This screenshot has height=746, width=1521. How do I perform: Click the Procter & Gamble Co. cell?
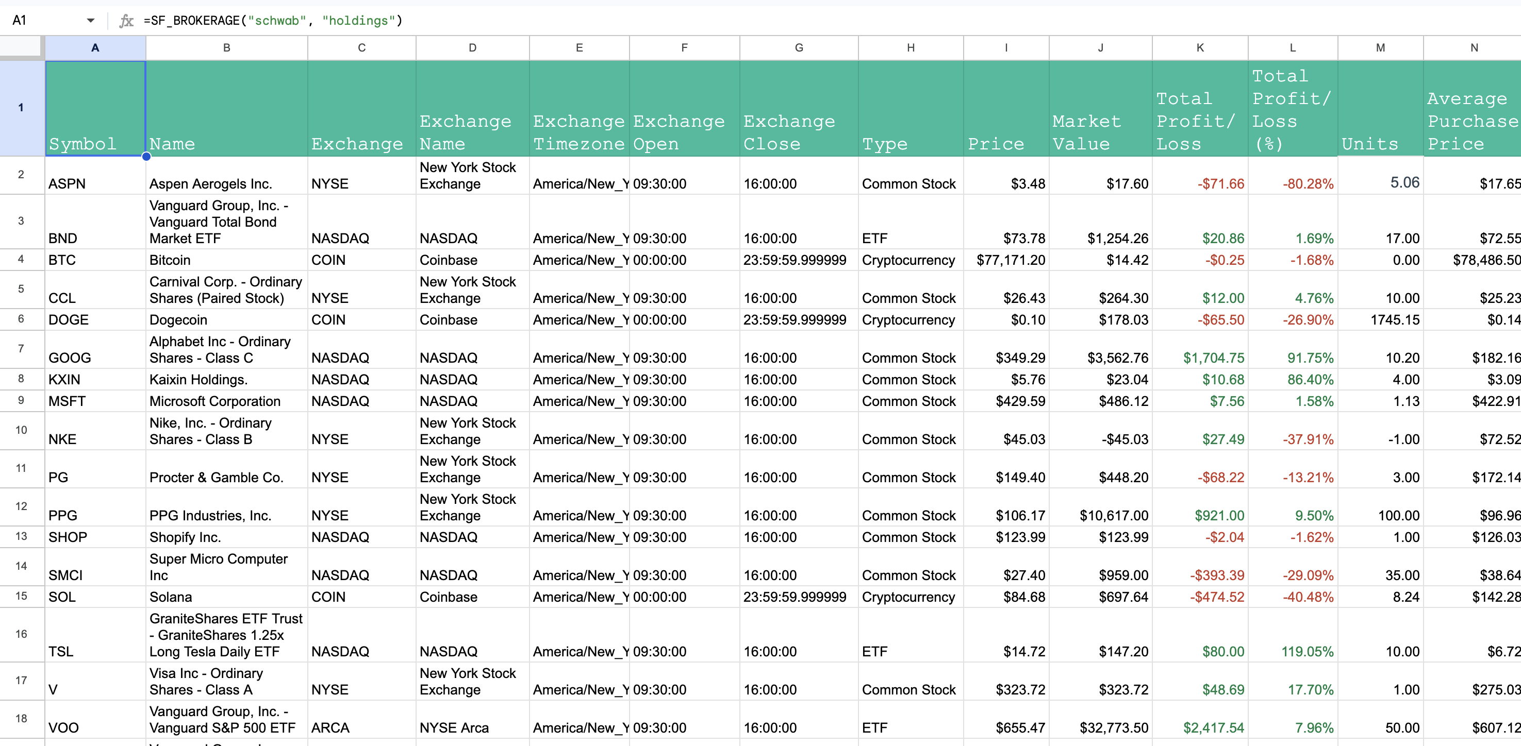click(227, 469)
